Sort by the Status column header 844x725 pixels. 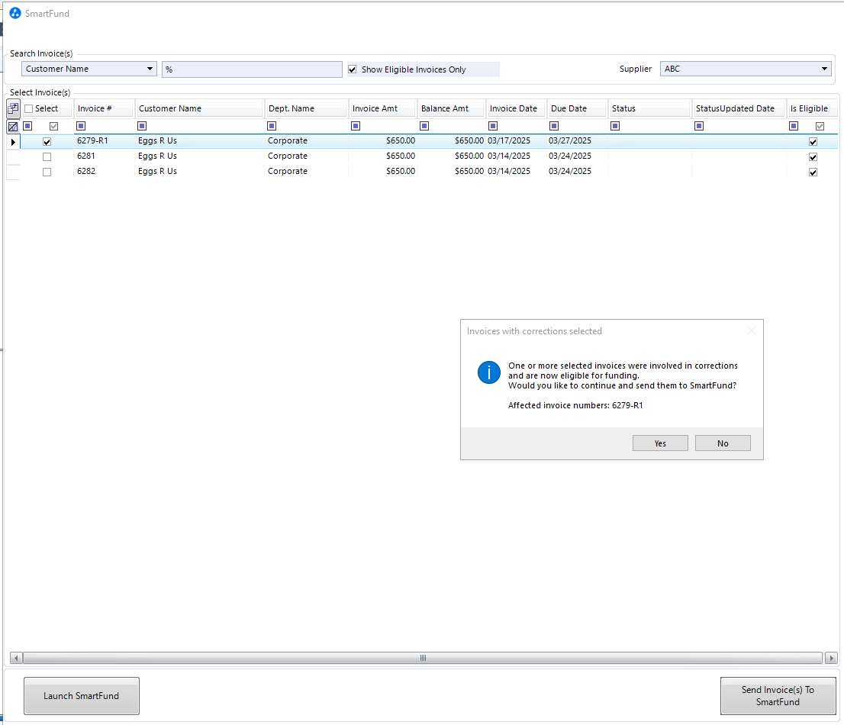coord(649,108)
